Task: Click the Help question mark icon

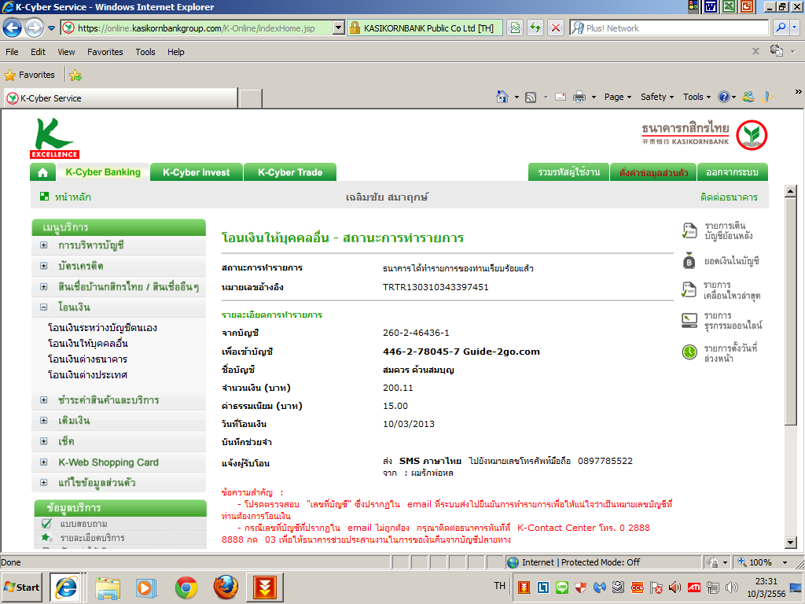Action: [x=724, y=97]
